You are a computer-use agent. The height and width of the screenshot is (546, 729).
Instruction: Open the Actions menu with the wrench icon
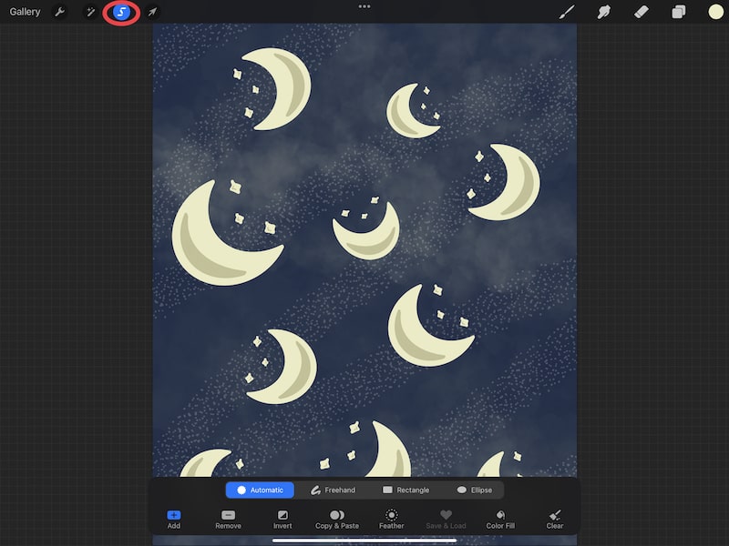pos(58,12)
